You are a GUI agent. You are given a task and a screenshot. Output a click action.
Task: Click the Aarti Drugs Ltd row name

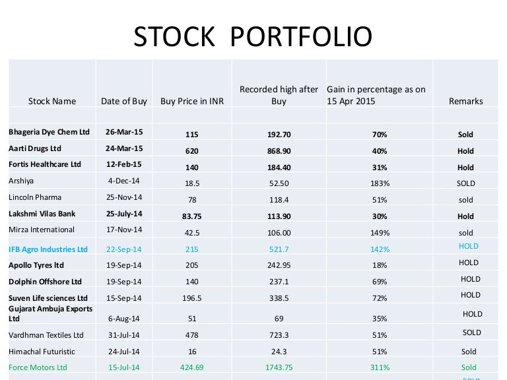pyautogui.click(x=38, y=148)
